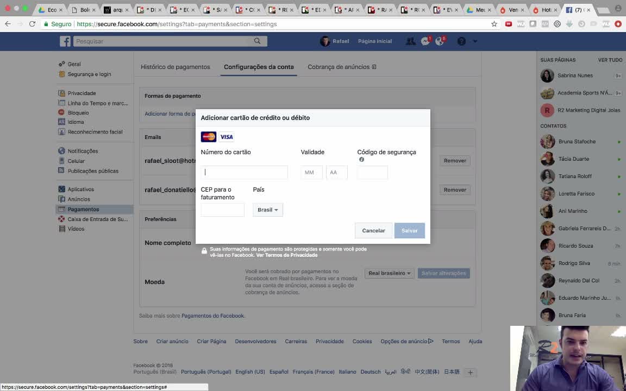The height and width of the screenshot is (391, 626).
Task: Click the Mastercard logo
Action: point(209,137)
